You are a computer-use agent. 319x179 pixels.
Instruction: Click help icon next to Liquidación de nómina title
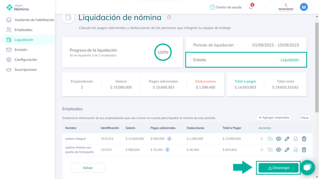169,17
